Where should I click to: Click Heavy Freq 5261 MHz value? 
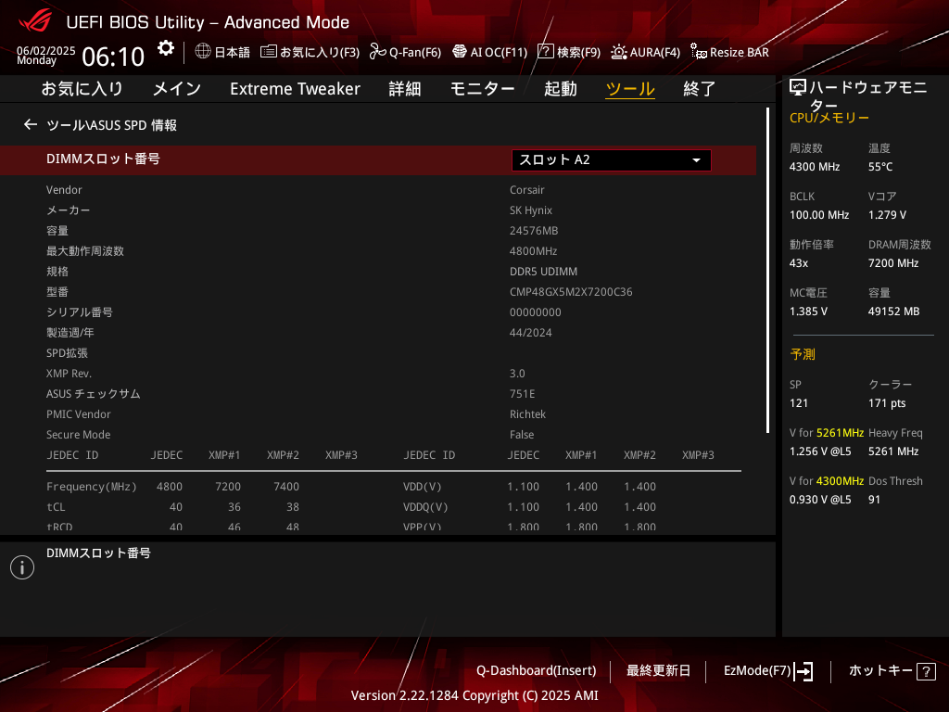click(893, 451)
